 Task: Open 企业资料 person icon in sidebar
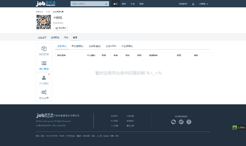[x=44, y=78]
